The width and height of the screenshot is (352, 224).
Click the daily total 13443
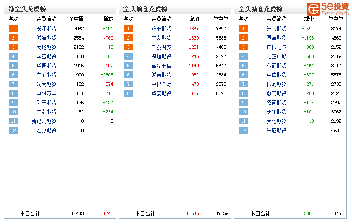[x=78, y=213]
